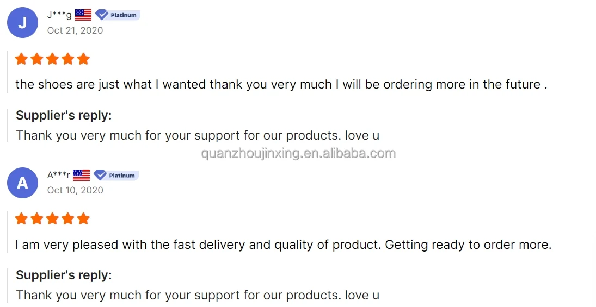Viewport: 596px width, 307px height.
Task: Click the five-star rating of J***g's review
Action: tap(52, 59)
